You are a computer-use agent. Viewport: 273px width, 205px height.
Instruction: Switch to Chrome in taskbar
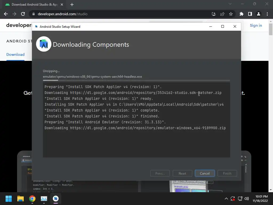click(32, 199)
